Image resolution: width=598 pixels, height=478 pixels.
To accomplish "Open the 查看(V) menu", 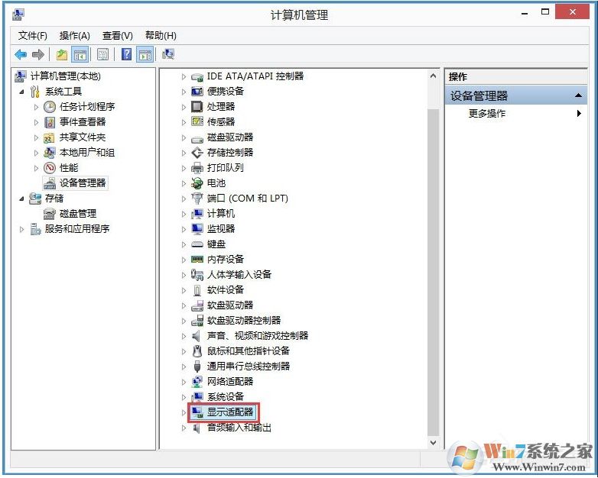I will pos(118,36).
